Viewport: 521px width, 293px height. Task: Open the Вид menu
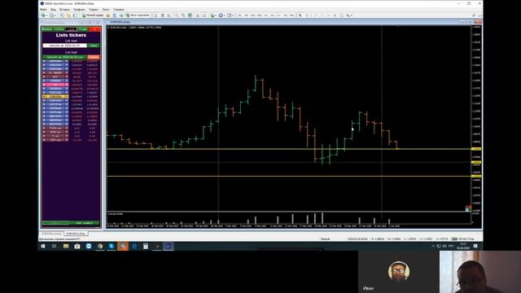pos(53,10)
